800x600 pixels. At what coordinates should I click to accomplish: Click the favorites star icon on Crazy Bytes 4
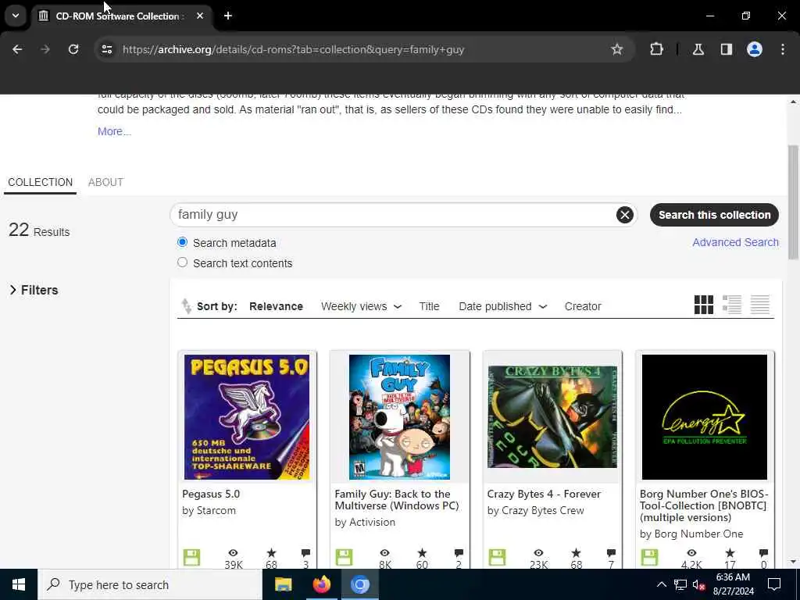coord(576,552)
